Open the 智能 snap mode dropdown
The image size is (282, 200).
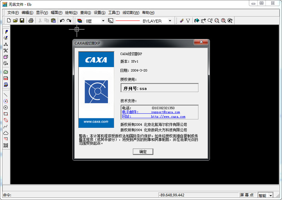(271, 195)
